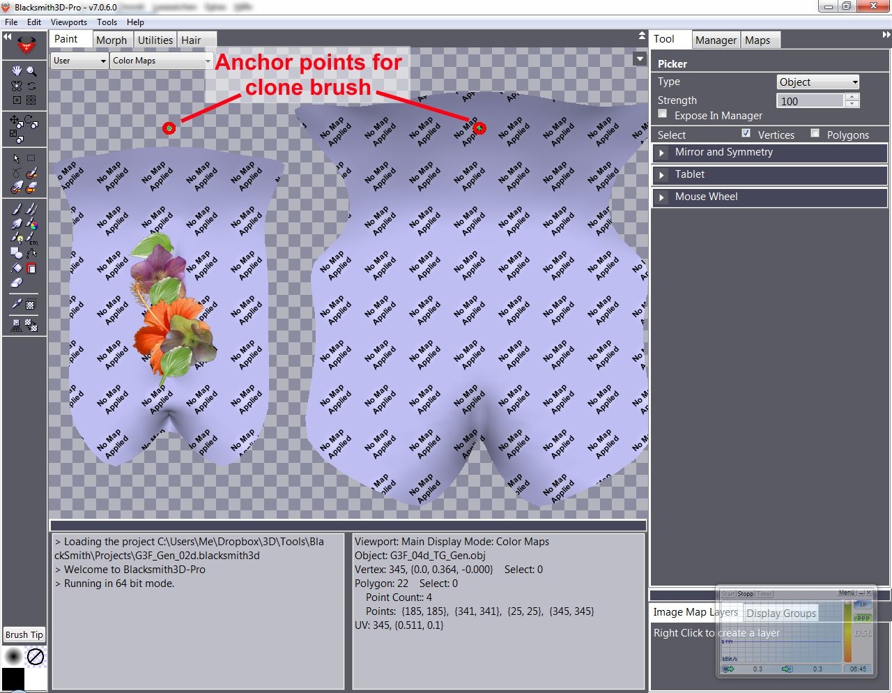
Task: Toggle the Expose In Manager checkbox
Action: 663,114
